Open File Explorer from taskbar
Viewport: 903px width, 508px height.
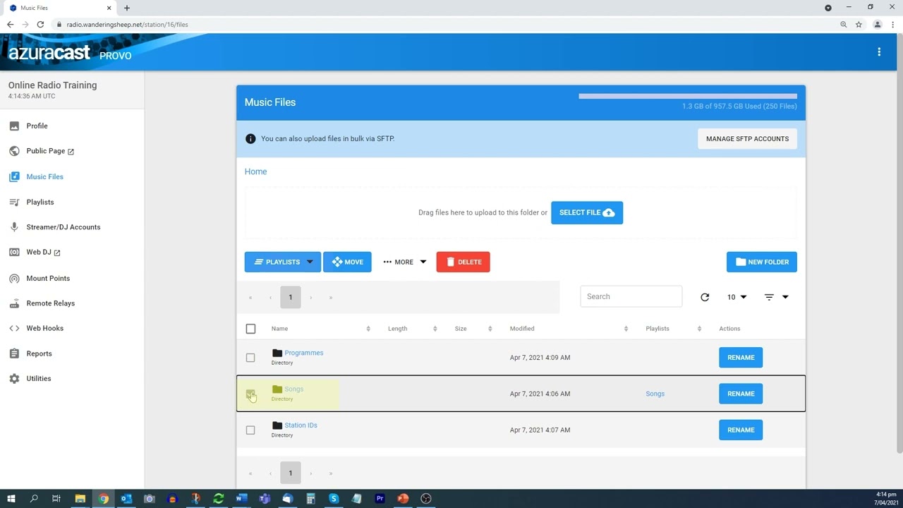80,499
